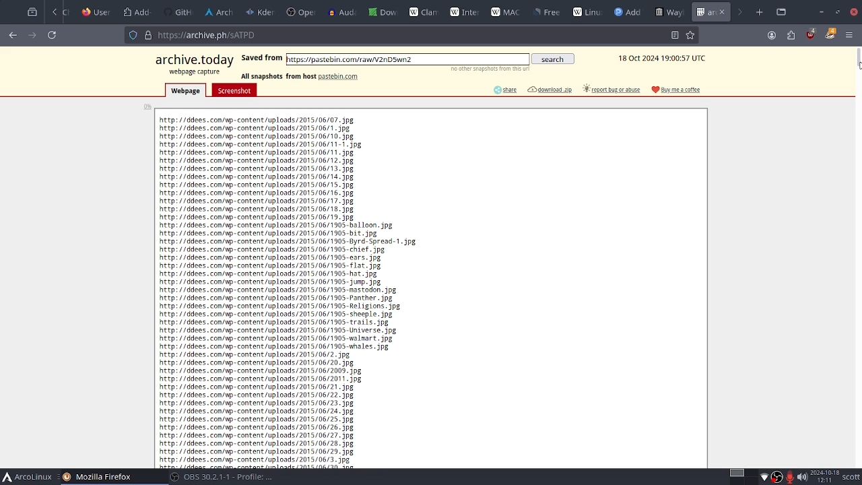Open the pastebin.com host link
862x485 pixels.
(337, 77)
